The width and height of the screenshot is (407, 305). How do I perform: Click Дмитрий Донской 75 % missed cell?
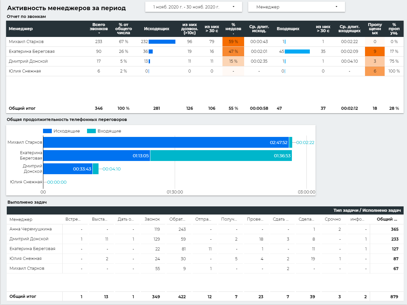pos(394,61)
